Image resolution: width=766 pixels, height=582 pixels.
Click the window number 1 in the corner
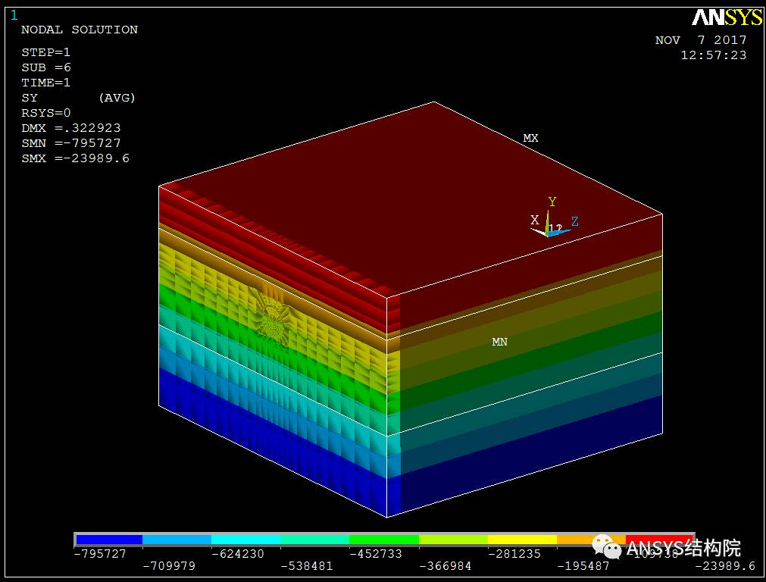pos(14,15)
